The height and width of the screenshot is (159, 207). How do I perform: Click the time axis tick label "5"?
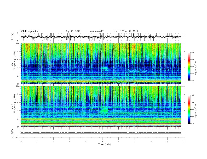pos(102,142)
